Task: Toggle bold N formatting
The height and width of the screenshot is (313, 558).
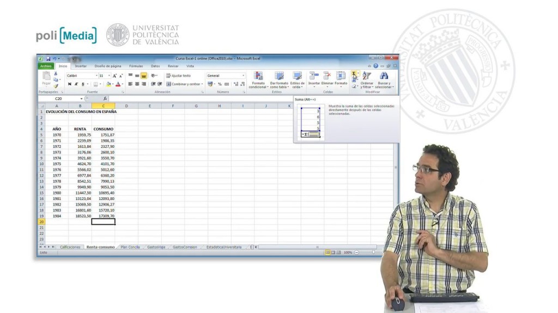Action: (69, 84)
